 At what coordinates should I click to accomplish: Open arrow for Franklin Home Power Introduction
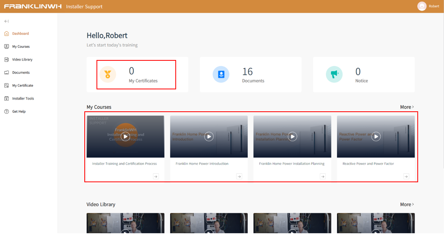[239, 176]
